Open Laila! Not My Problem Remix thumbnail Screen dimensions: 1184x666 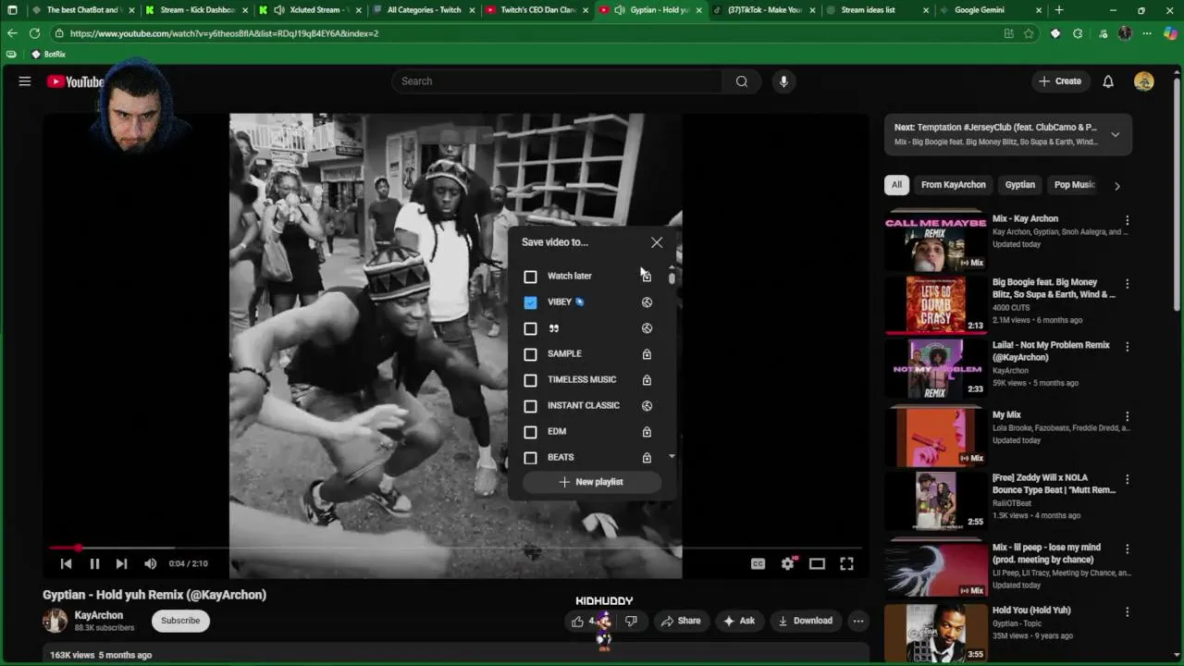coord(935,369)
